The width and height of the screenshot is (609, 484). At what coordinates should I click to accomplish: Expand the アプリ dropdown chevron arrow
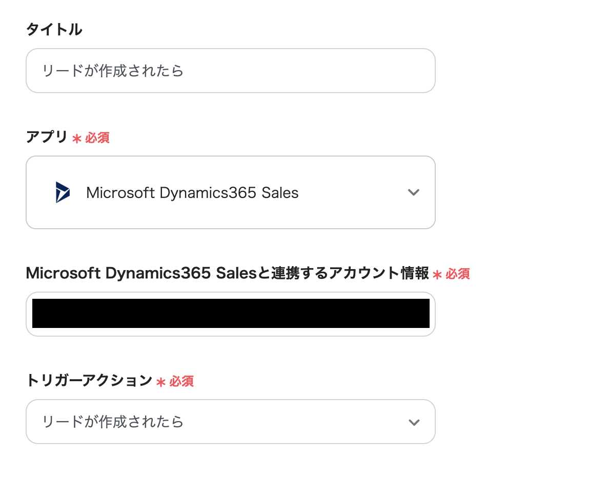point(413,192)
